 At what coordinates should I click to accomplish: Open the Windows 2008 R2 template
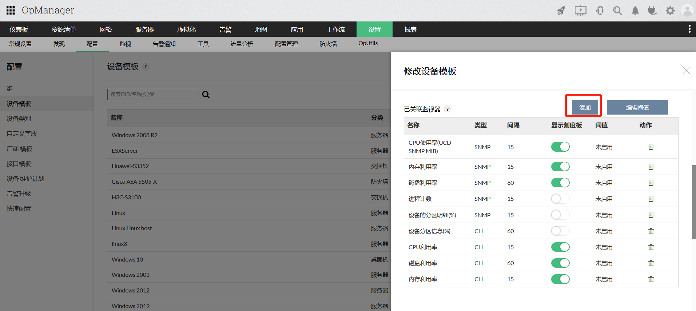click(135, 135)
